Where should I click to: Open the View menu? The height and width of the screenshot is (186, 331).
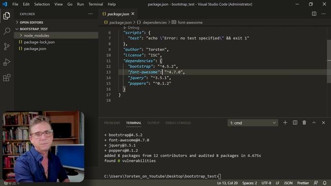coord(58,4)
